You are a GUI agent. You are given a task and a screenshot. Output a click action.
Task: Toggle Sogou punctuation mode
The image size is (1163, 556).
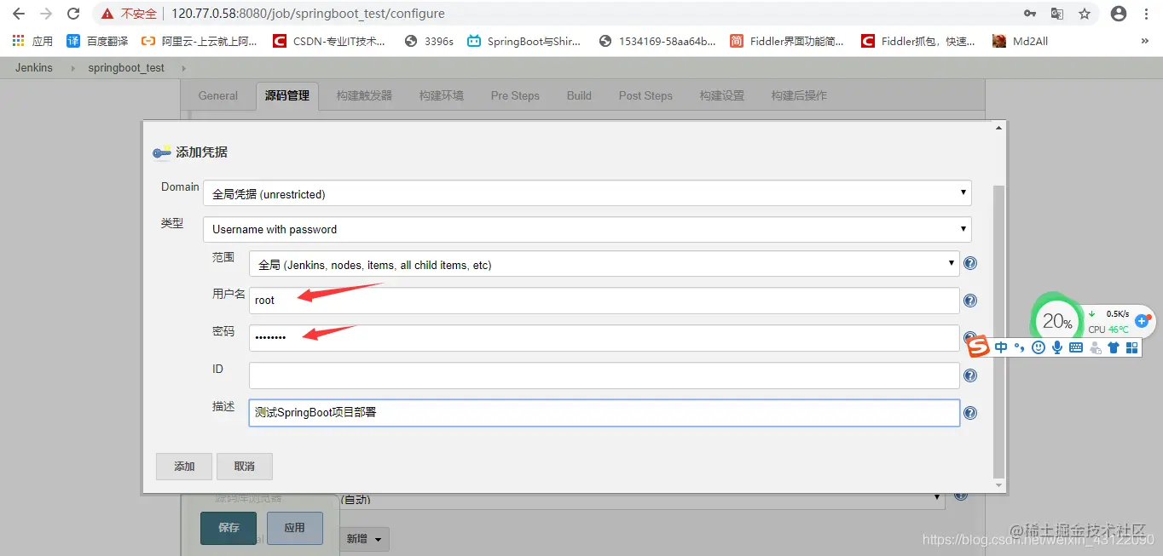pos(1019,347)
